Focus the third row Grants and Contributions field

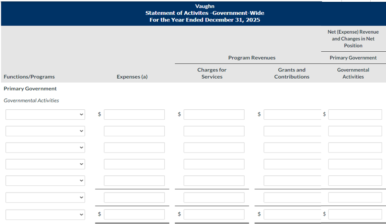292,148
